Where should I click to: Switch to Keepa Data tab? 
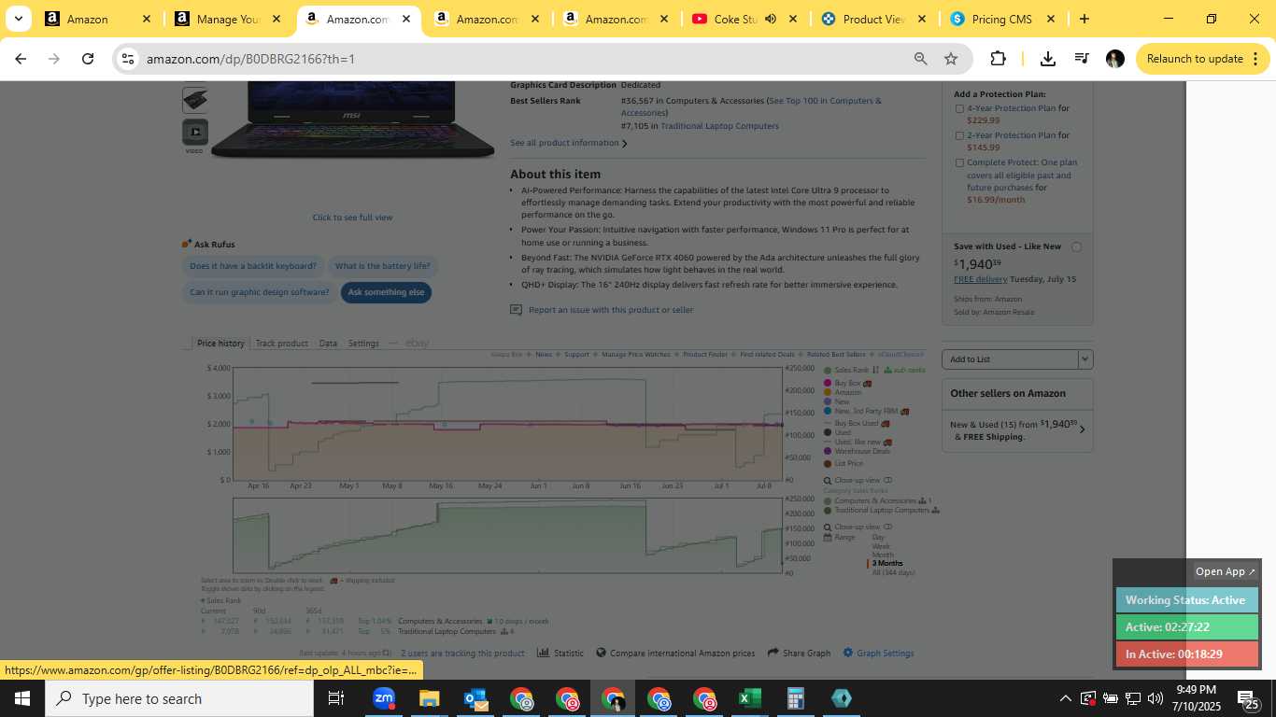pyautogui.click(x=328, y=344)
